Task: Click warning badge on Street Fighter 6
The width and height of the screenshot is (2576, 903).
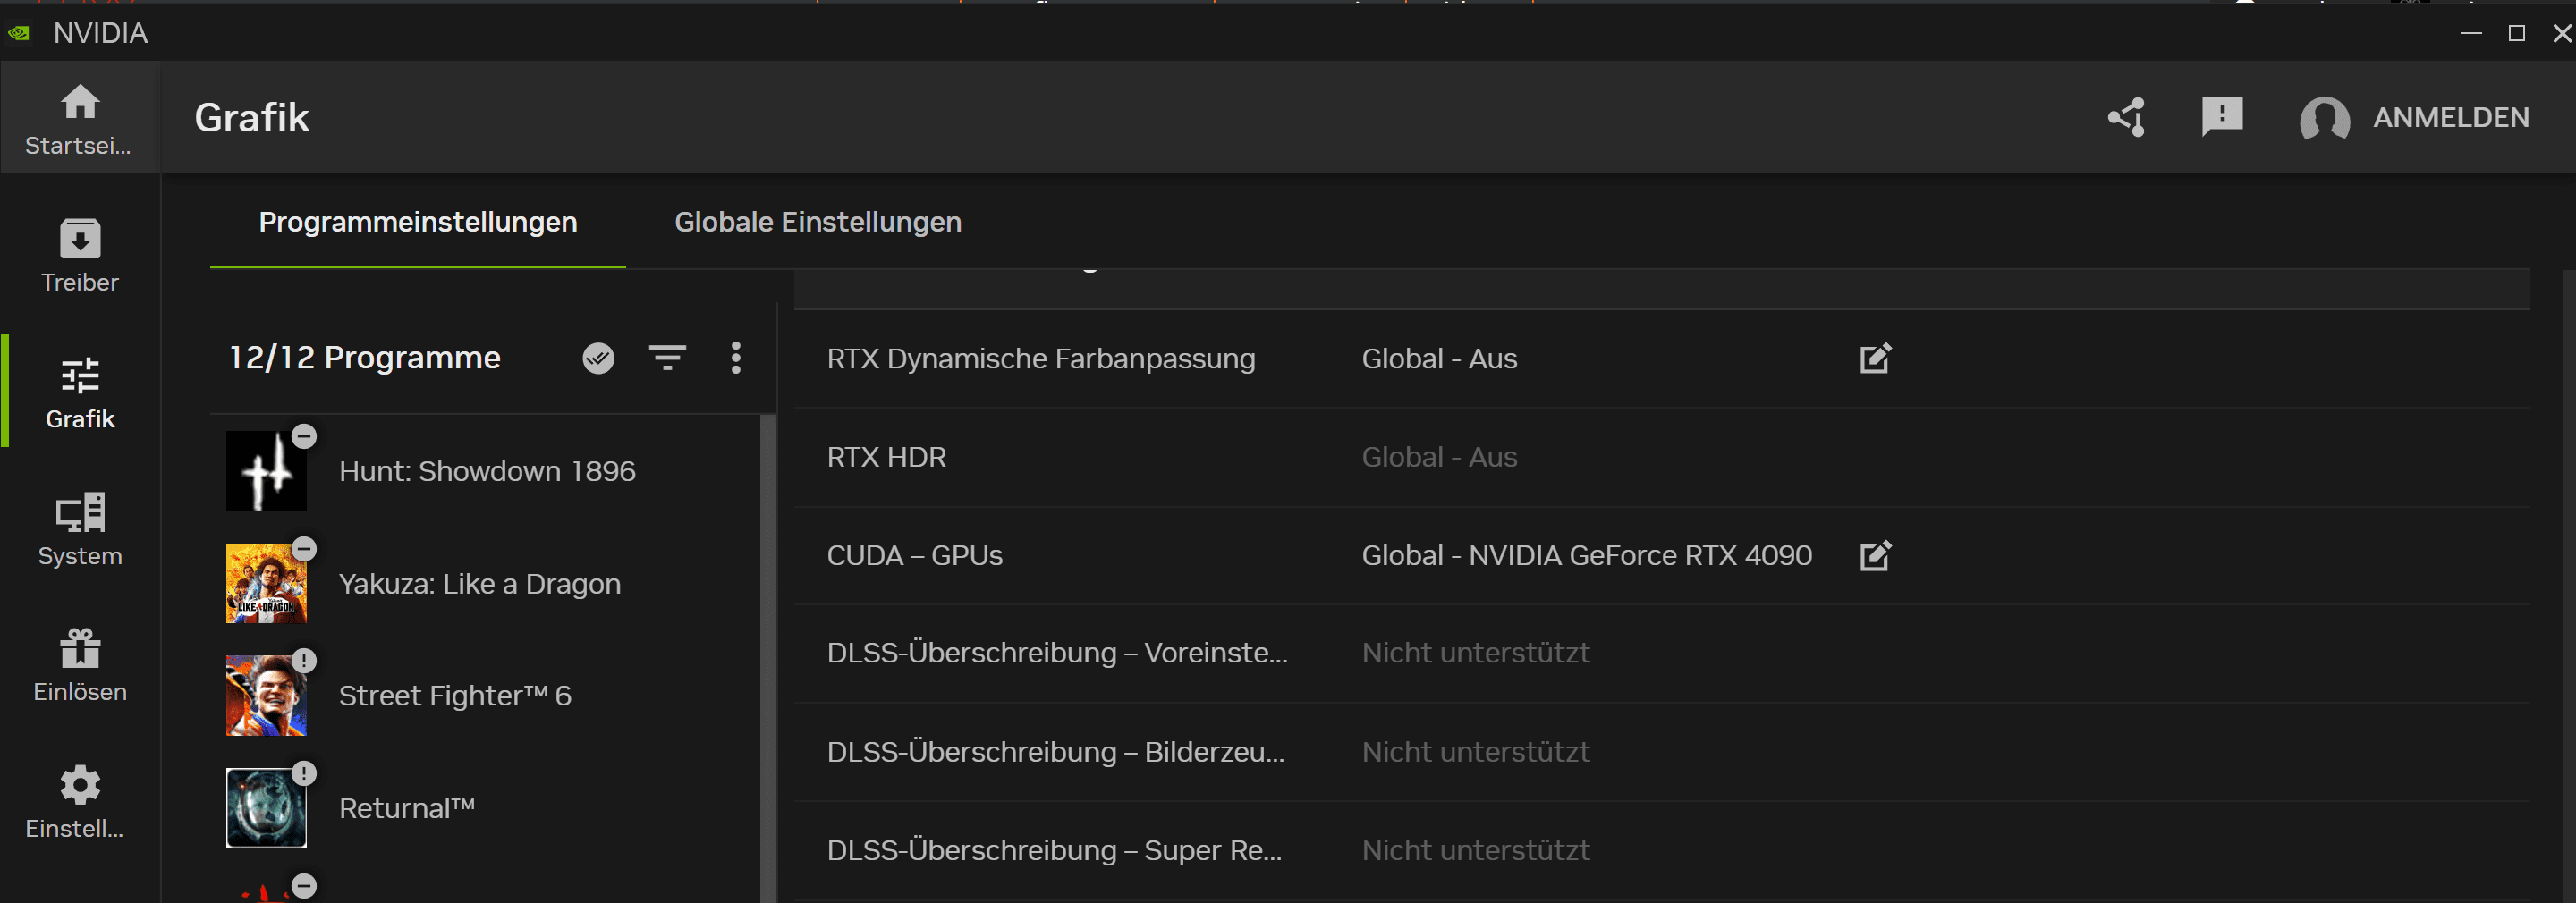Action: pos(304,661)
